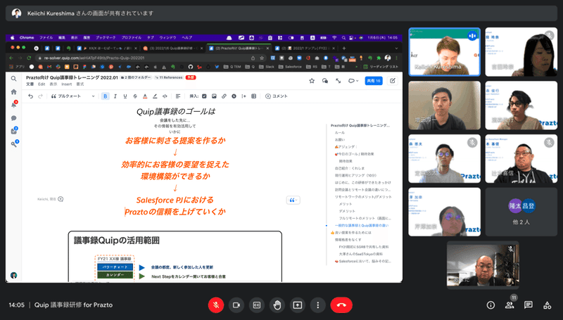Insert a checkbox item via toolbar
This screenshot has width=563, height=320.
[x=204, y=96]
